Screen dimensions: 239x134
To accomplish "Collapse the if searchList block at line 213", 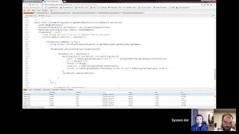I will (x=29, y=32).
